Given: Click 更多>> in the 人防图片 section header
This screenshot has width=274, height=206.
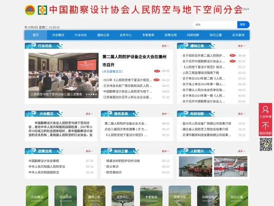Looking at the screenshot, I should [242, 151].
